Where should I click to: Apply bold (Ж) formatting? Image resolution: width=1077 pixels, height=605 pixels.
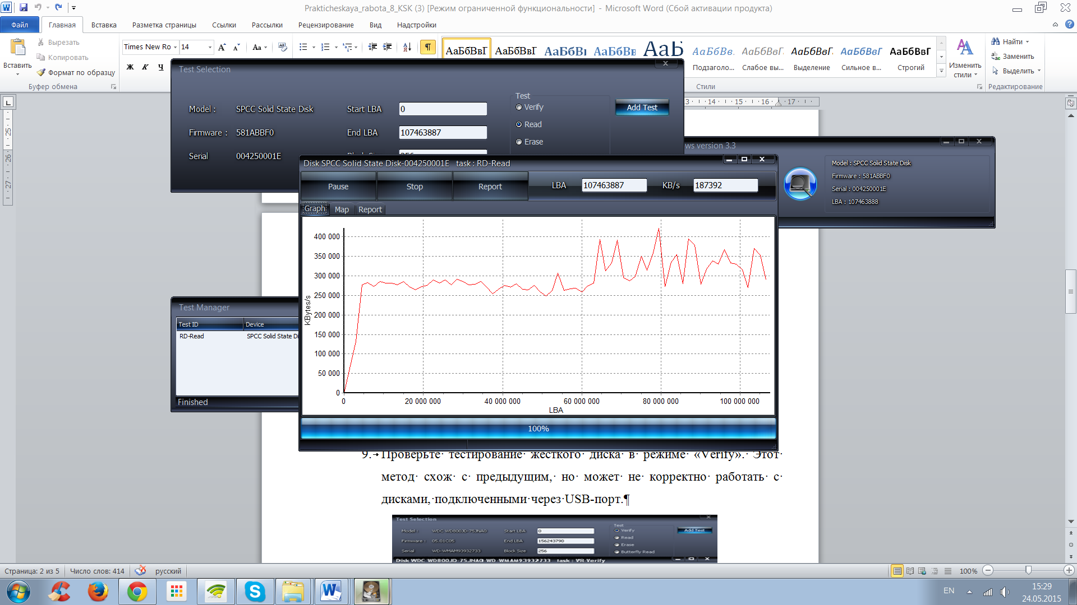point(130,67)
